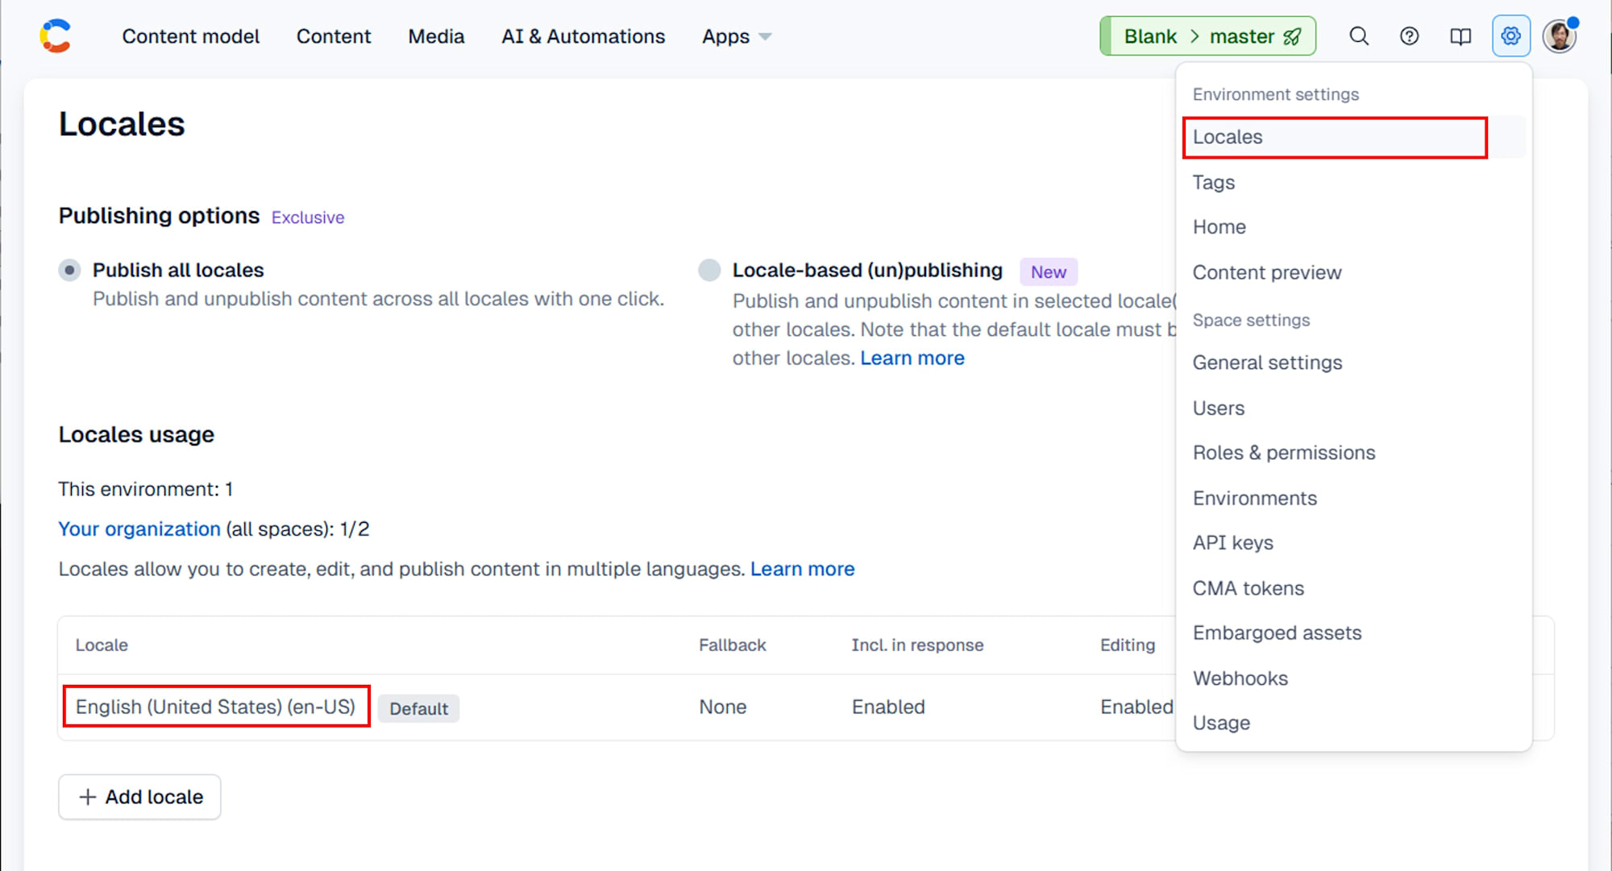Viewport: 1612px width, 871px height.
Task: Click Learn more link after locales description
Action: [x=802, y=569]
